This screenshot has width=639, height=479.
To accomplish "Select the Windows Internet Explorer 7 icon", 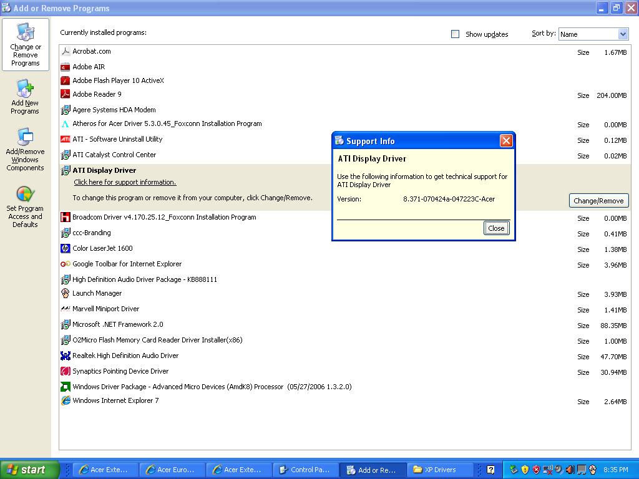I will pyautogui.click(x=65, y=400).
